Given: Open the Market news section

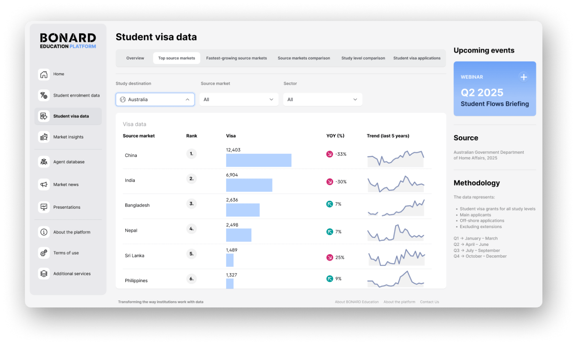Looking at the screenshot, I should click(x=44, y=185).
